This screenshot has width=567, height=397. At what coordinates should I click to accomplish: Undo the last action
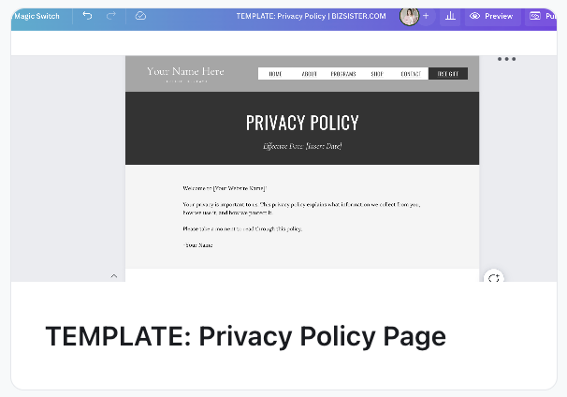(x=87, y=16)
